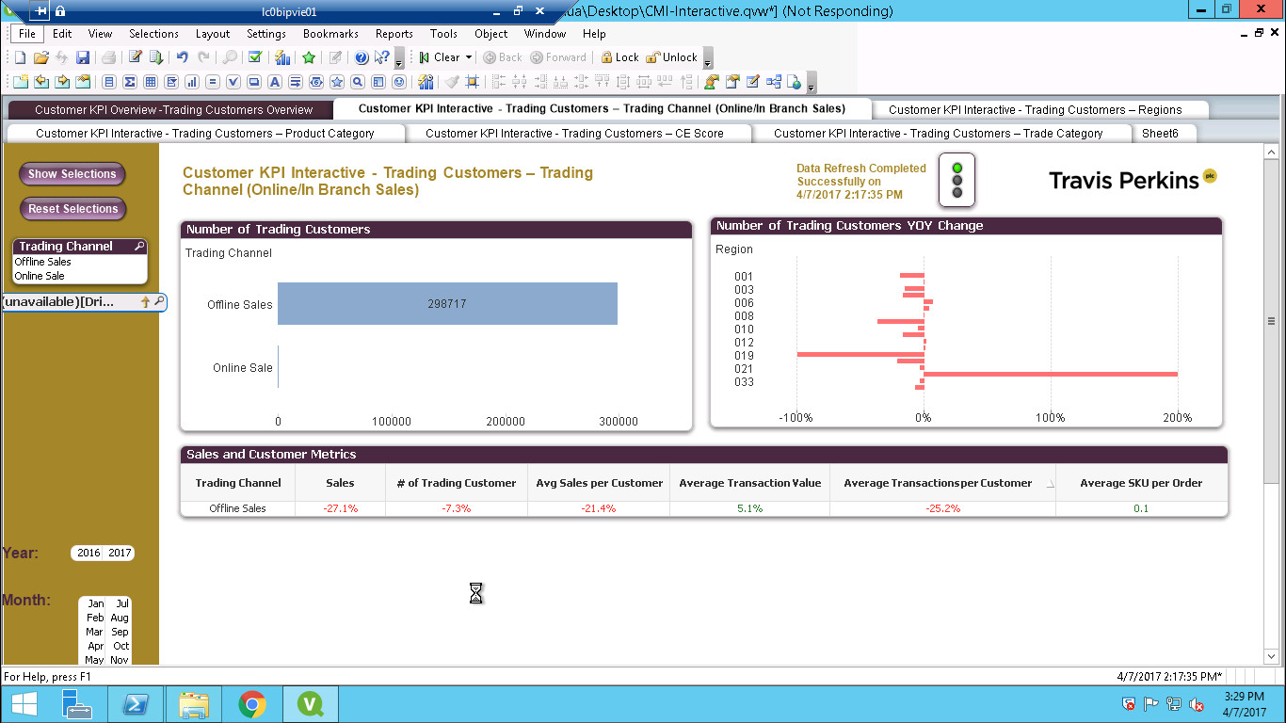
Task: Switch to Trading Customers – Regions tab
Action: point(1034,110)
